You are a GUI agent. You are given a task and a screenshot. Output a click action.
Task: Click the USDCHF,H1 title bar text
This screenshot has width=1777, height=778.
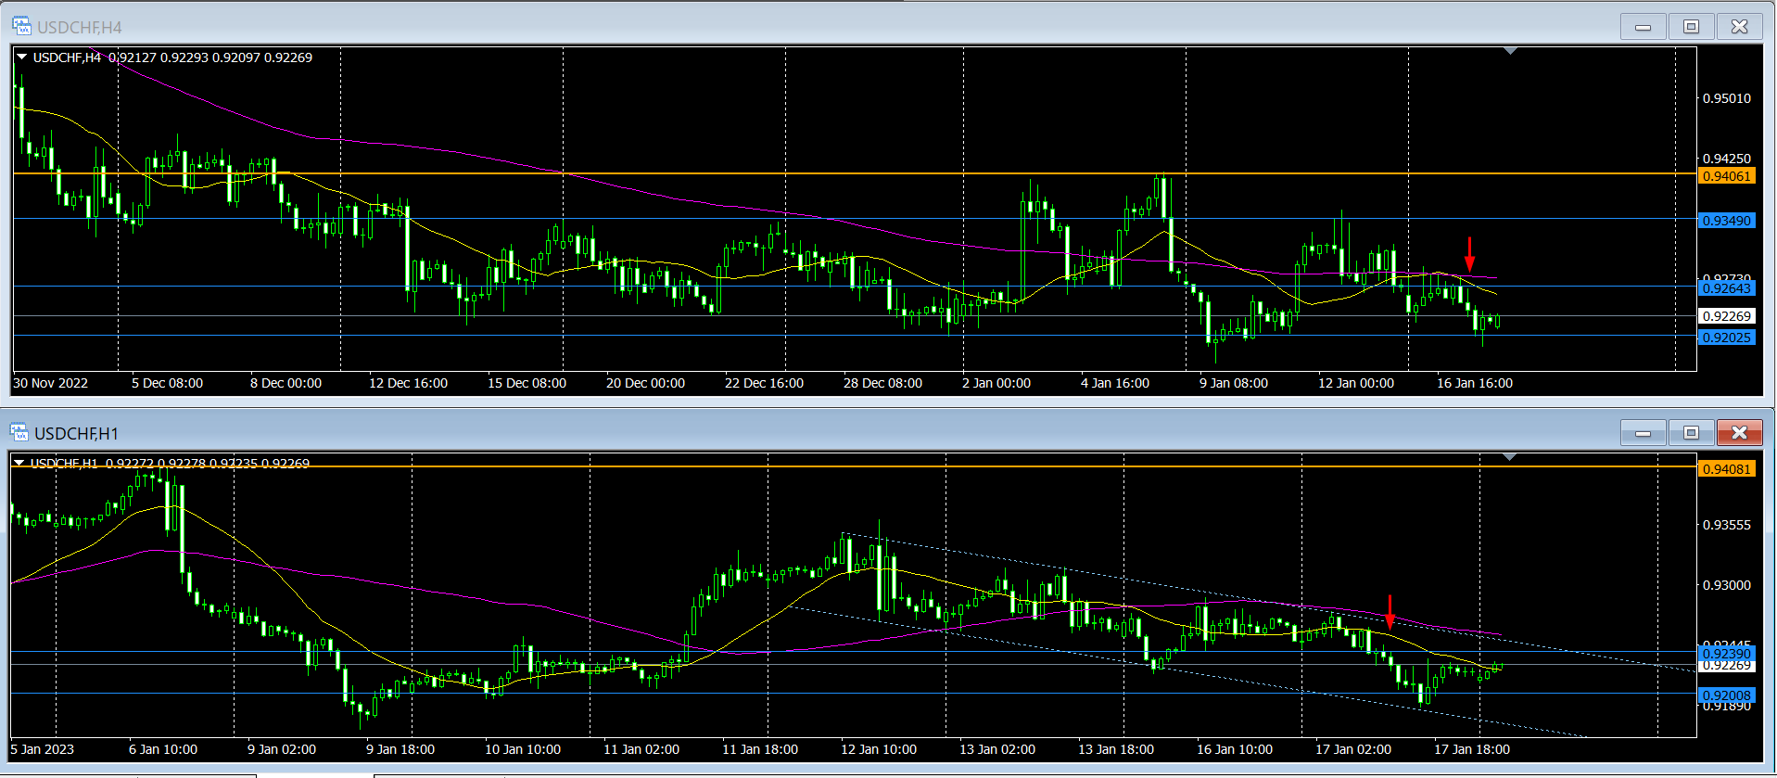76,434
